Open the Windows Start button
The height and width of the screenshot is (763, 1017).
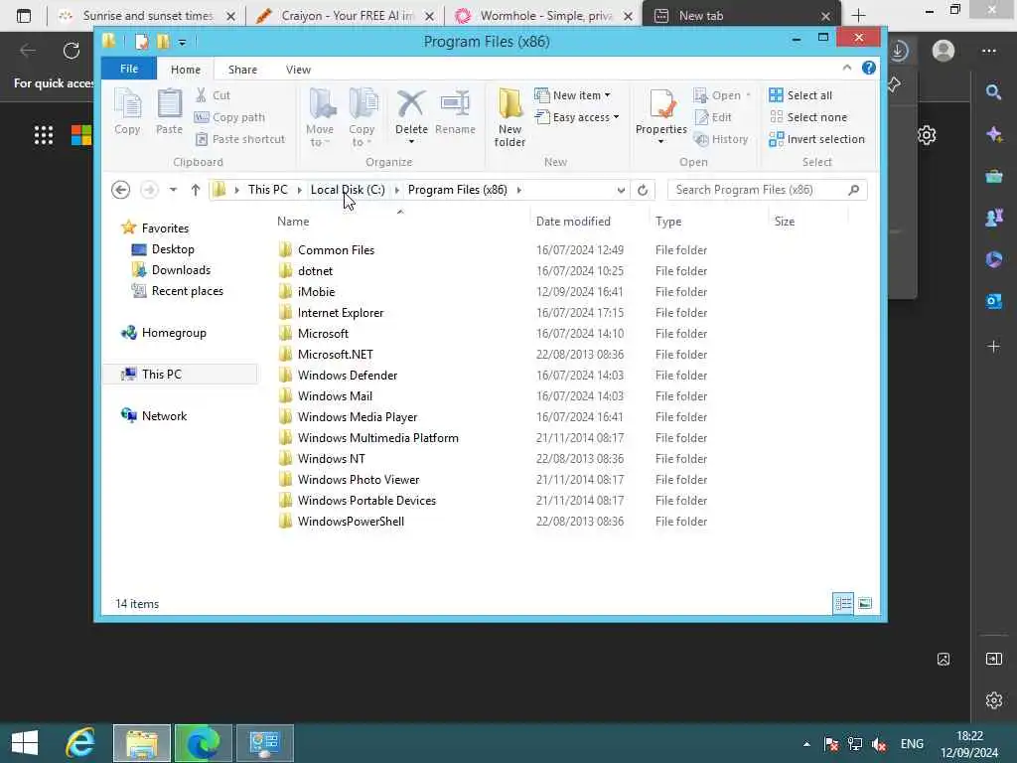point(25,743)
